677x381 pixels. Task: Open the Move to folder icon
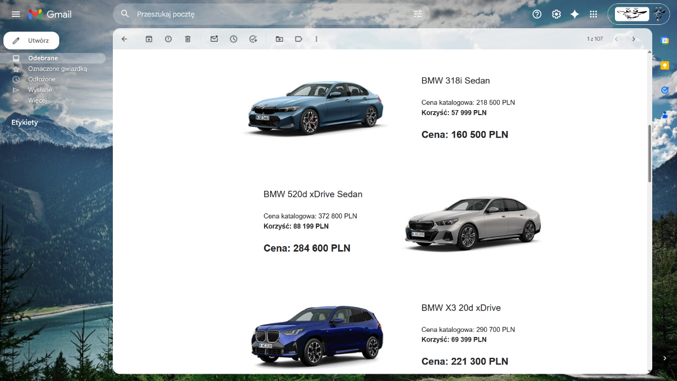pyautogui.click(x=279, y=39)
